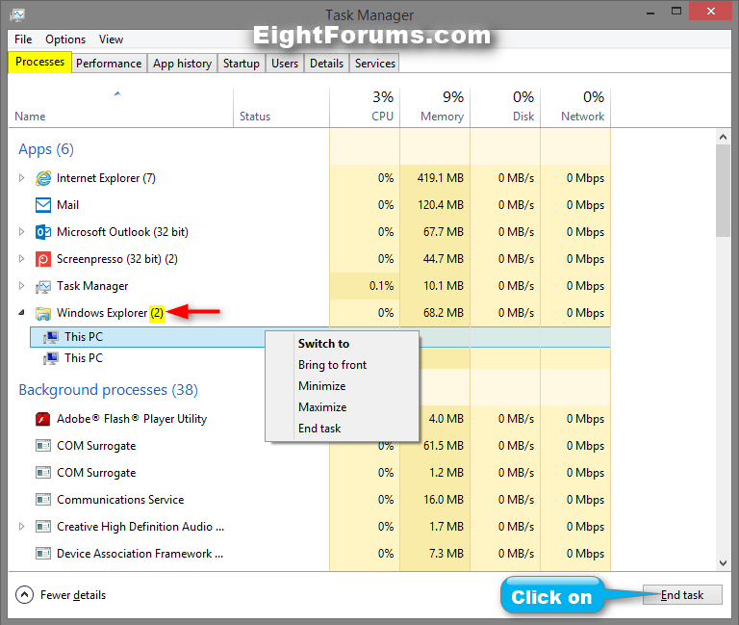Select the Mail process row
Screen dimensions: 739x625
coord(309,205)
